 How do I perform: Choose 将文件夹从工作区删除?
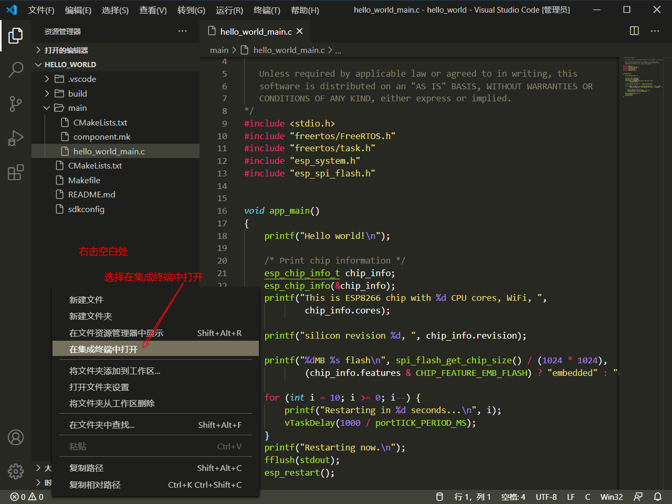point(156,403)
